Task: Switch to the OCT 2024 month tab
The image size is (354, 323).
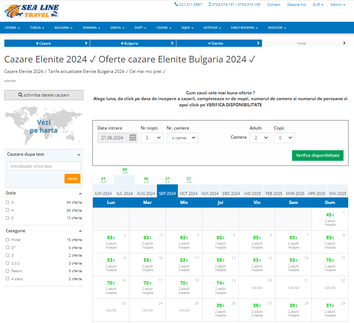Action: point(188,191)
